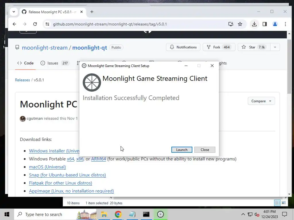Click the muted volume tray icon
Image resolution: width=294 pixels, height=220 pixels.
[x=257, y=214]
